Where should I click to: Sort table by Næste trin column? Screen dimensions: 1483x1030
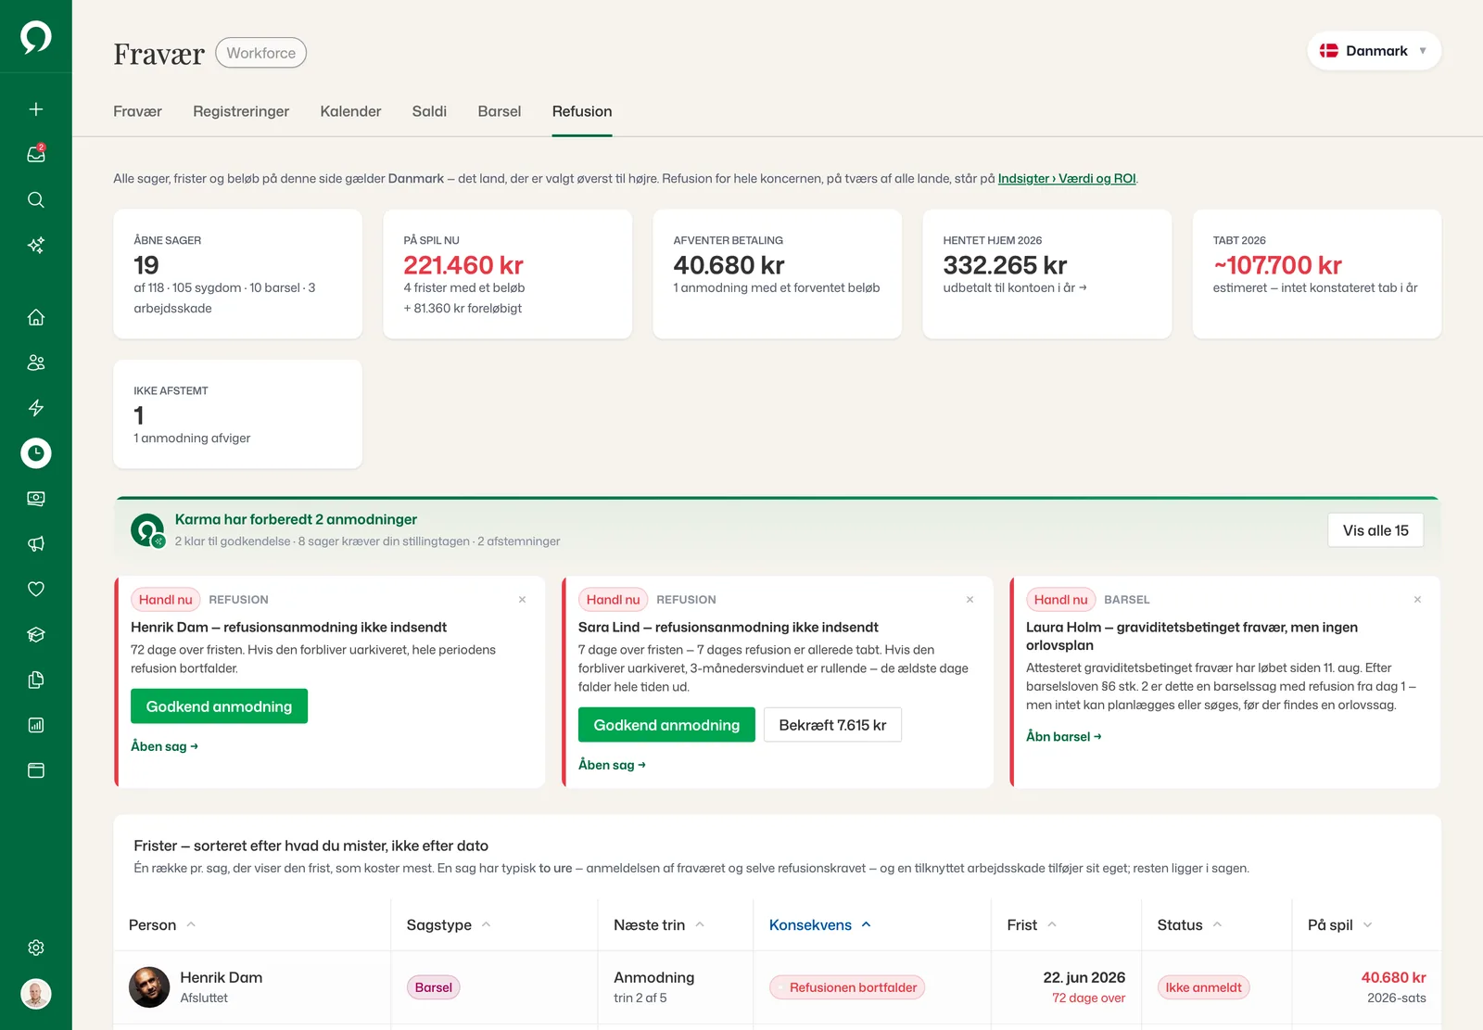pyautogui.click(x=659, y=925)
